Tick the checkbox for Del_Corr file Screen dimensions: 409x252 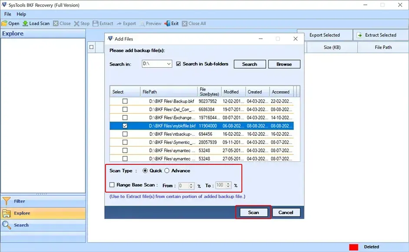click(125, 109)
